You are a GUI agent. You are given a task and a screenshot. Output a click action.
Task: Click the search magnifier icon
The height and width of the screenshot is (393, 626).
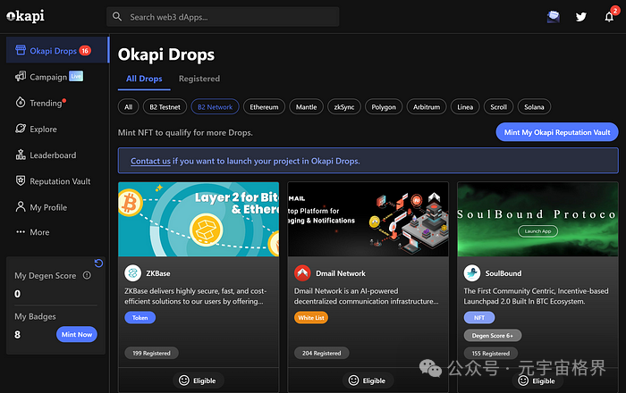coord(117,17)
